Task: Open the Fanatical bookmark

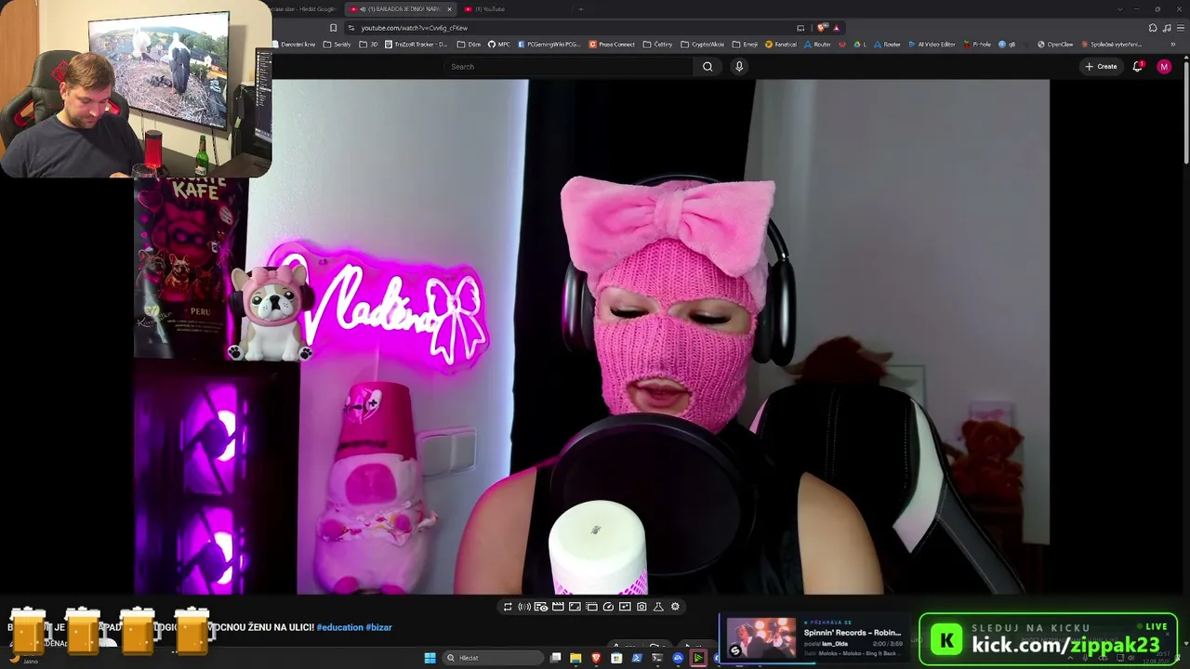Action: tap(781, 45)
